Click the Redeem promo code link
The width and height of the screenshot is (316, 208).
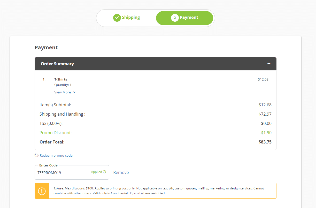click(56, 156)
